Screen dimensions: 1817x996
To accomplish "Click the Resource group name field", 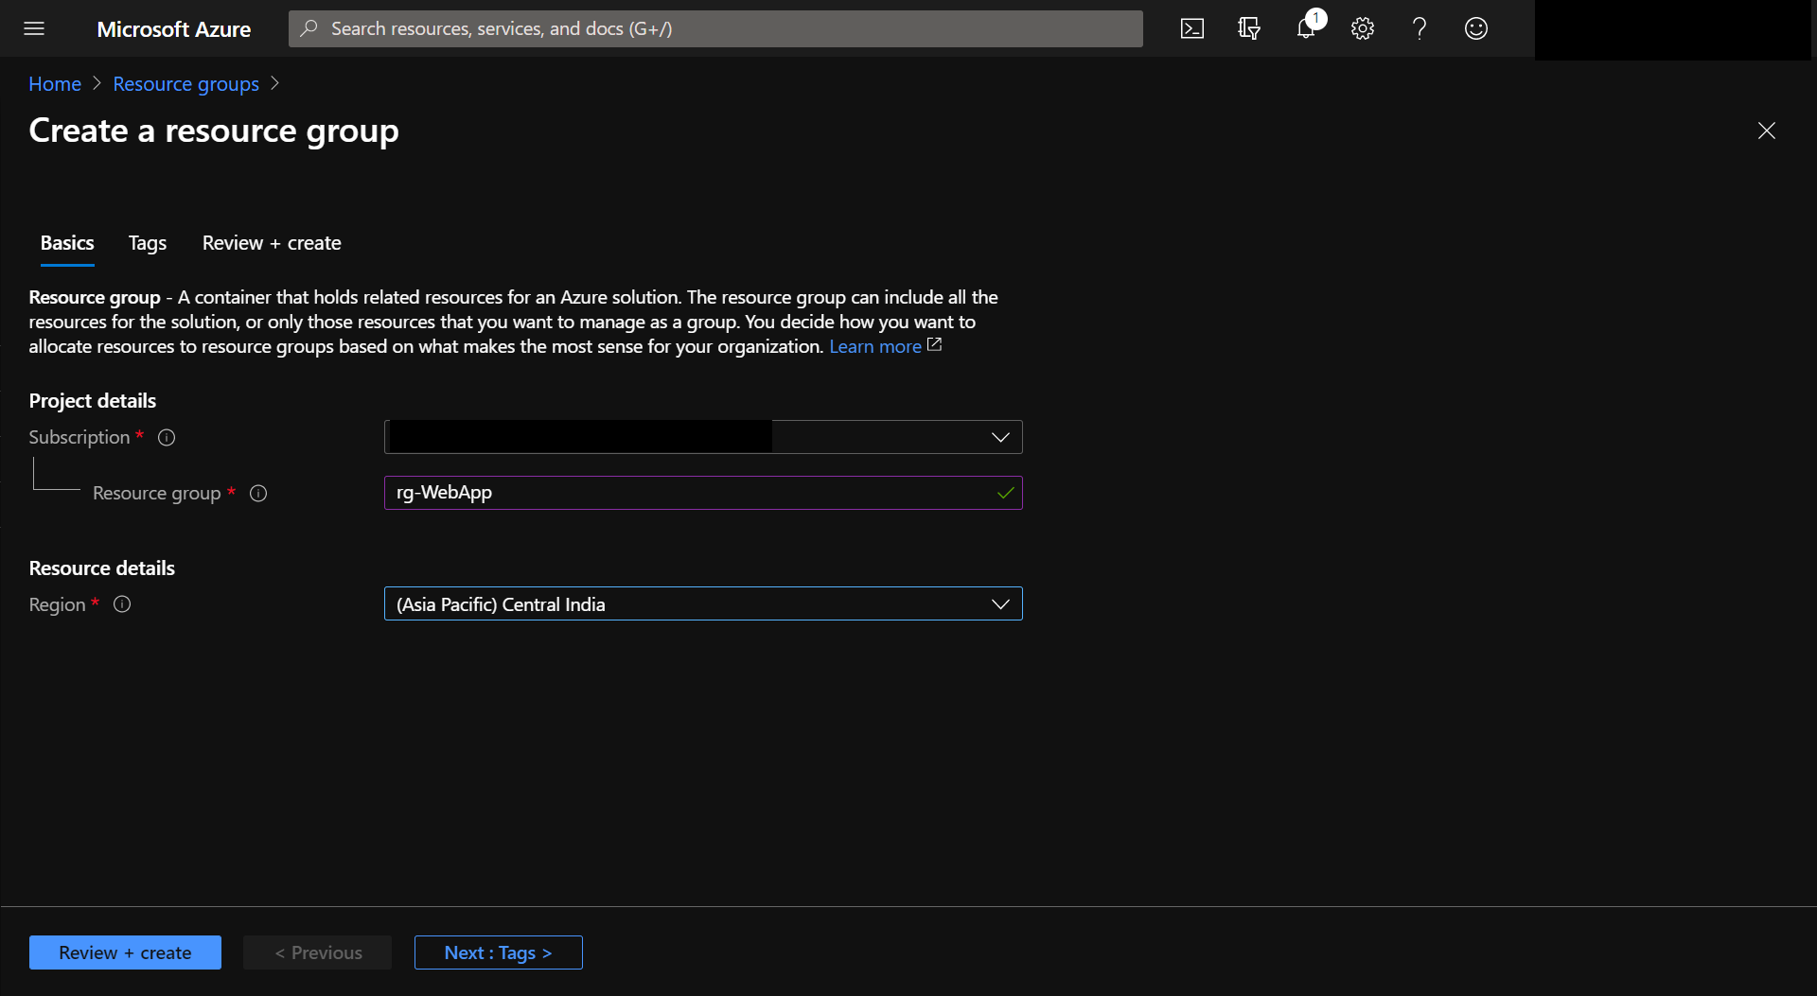I will pos(691,493).
